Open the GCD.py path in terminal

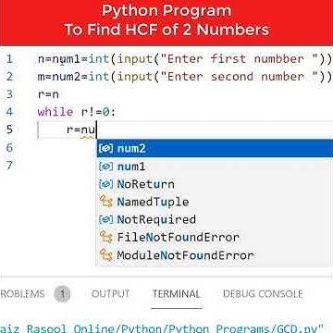162,327
